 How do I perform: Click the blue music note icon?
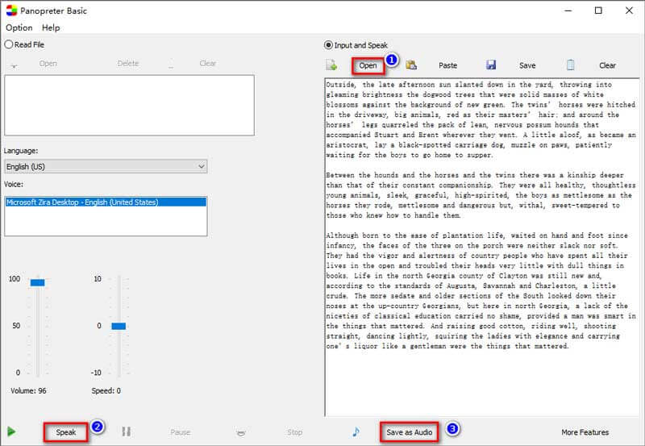pyautogui.click(x=356, y=431)
